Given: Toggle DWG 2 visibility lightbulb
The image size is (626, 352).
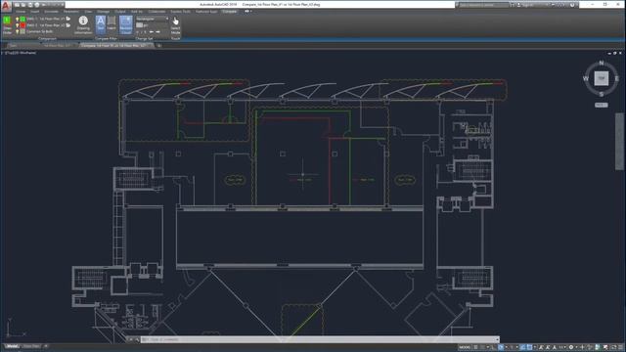Looking at the screenshot, I should pyautogui.click(x=18, y=25).
